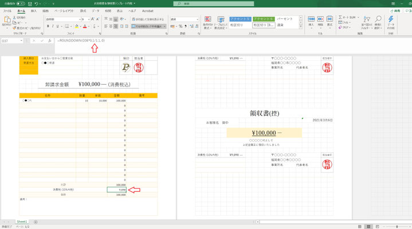Screen dimensions: 412x229
Task: Open the 数式 (Formulas) ribbon tab
Action: click(x=83, y=11)
